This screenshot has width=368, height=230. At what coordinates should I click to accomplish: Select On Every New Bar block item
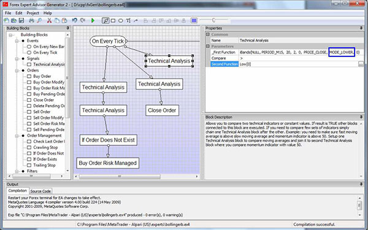click(48, 47)
